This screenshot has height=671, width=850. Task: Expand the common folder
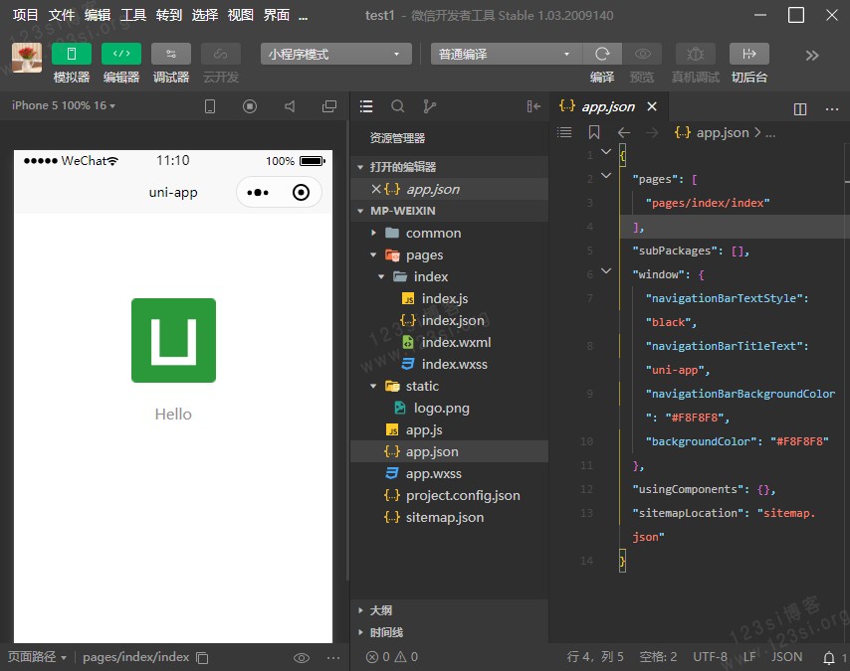[449, 233]
